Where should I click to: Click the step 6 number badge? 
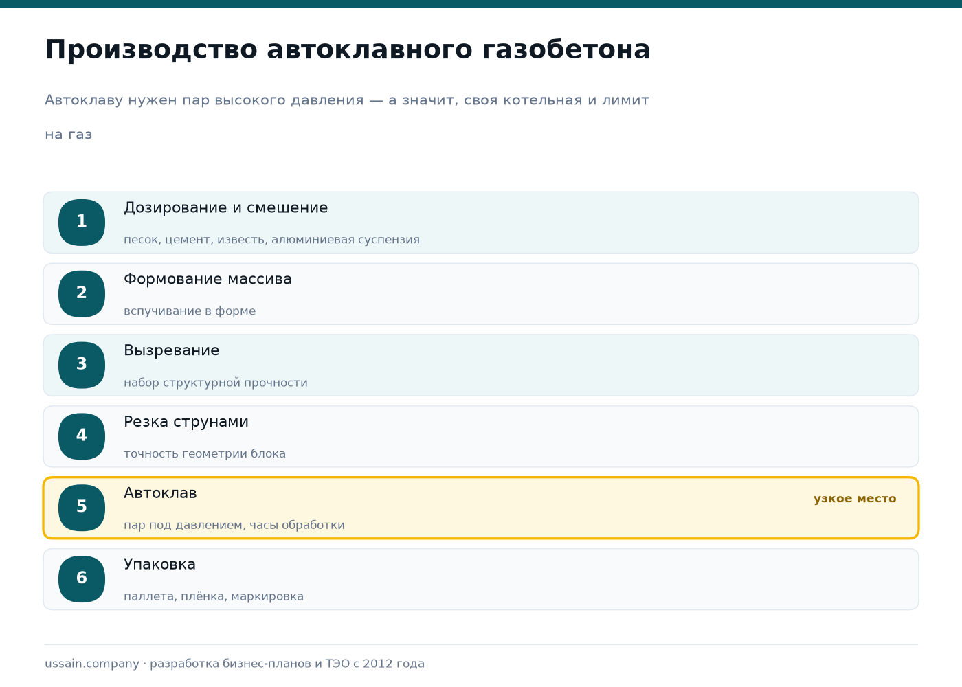point(82,579)
